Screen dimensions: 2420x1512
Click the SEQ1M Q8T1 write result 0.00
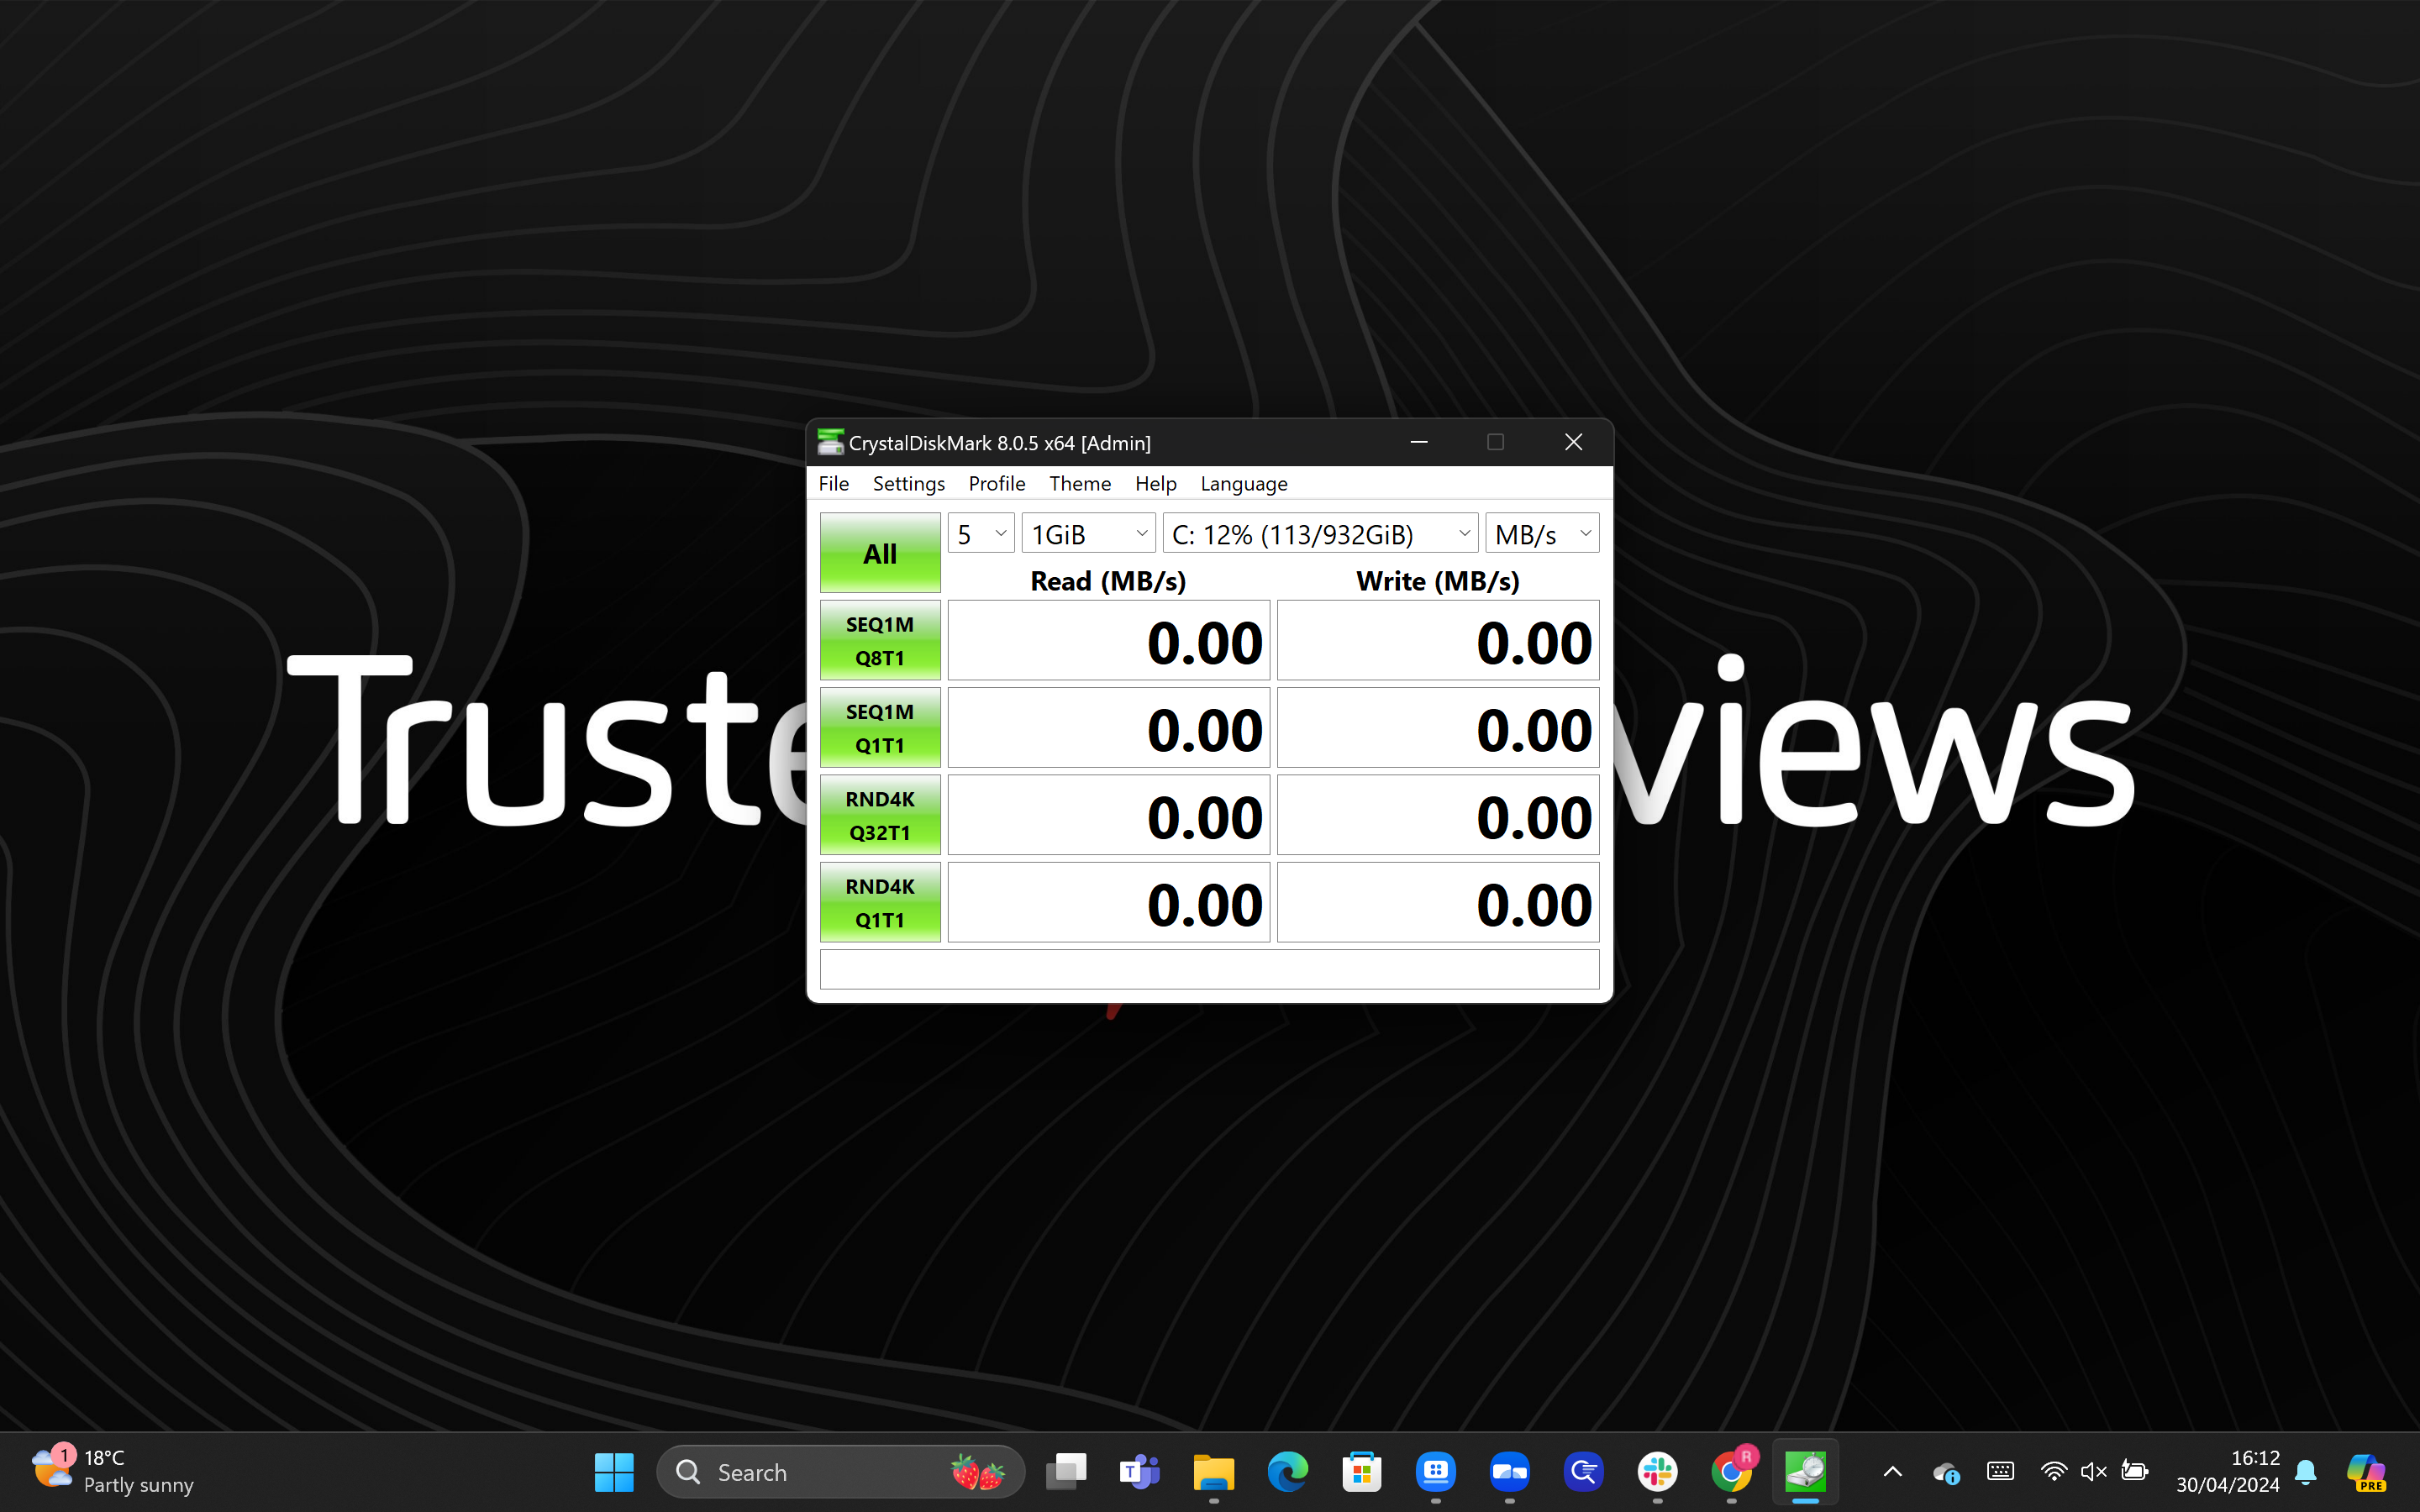(x=1438, y=640)
